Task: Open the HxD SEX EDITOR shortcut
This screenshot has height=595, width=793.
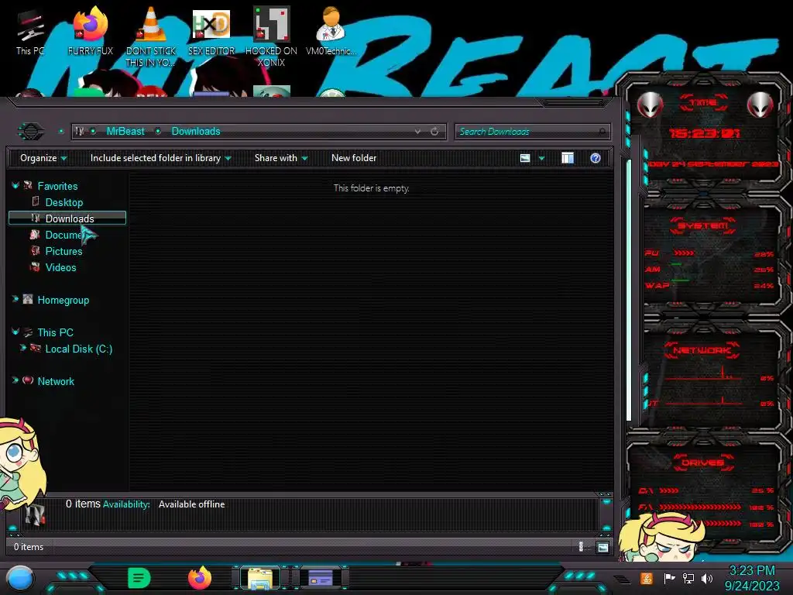Action: [x=211, y=31]
